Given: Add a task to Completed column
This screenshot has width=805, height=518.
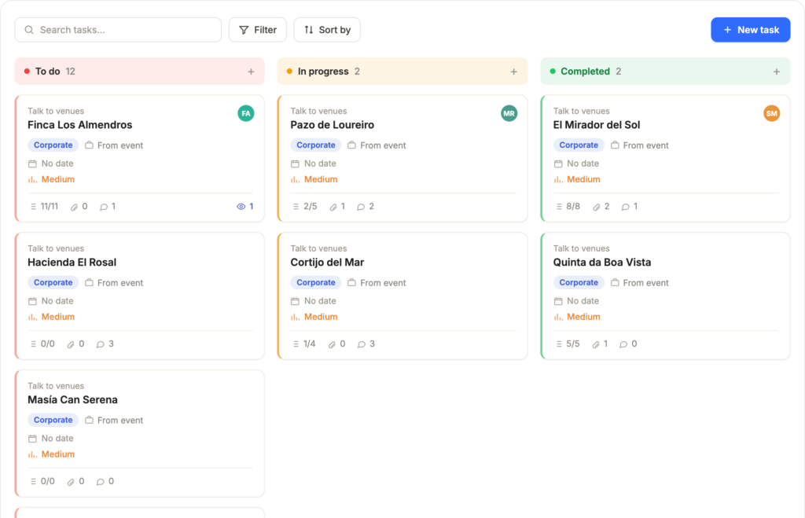Looking at the screenshot, I should point(777,72).
